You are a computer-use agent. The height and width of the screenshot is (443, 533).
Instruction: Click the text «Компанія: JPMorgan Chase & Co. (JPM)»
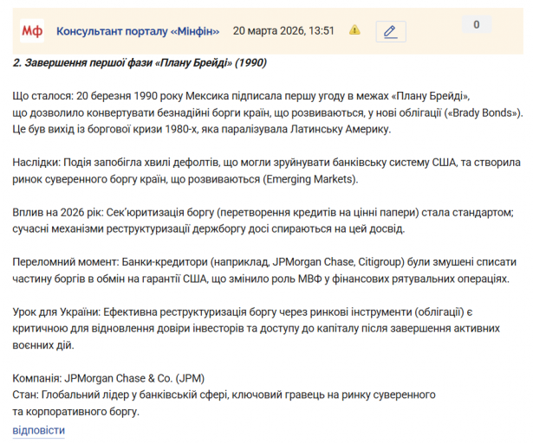pyautogui.click(x=108, y=378)
